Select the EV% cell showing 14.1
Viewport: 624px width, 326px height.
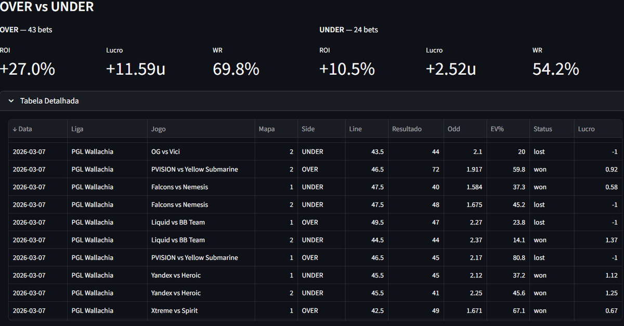509,240
